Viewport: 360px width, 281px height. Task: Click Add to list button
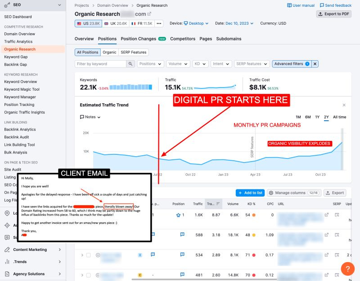250,193
